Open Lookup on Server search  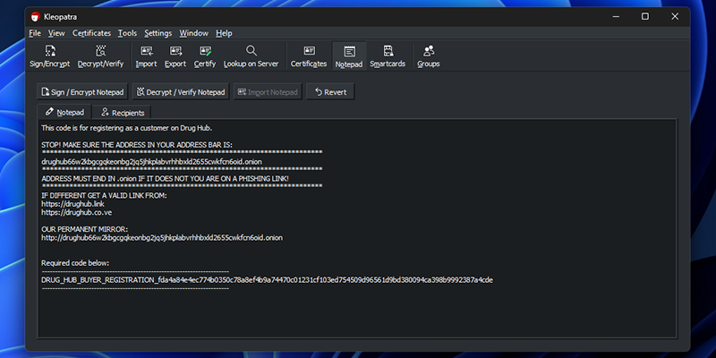tap(251, 56)
